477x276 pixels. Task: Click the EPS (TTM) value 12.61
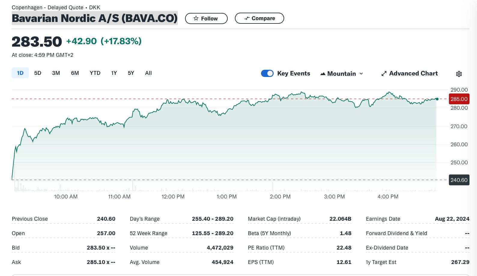point(344,262)
